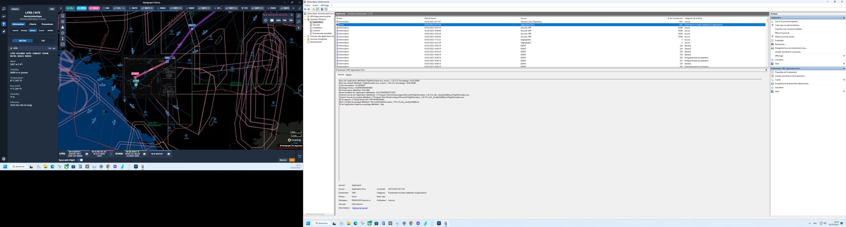
Task: Open the search icon in Navigraph sidebar
Action: (x=4, y=9)
